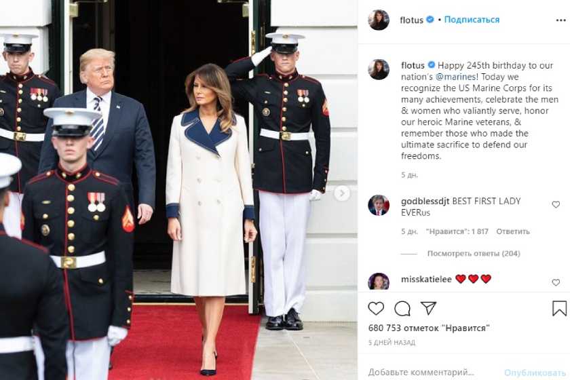Open the comment speech bubble icon
This screenshot has height=380, width=570.
tap(402, 309)
